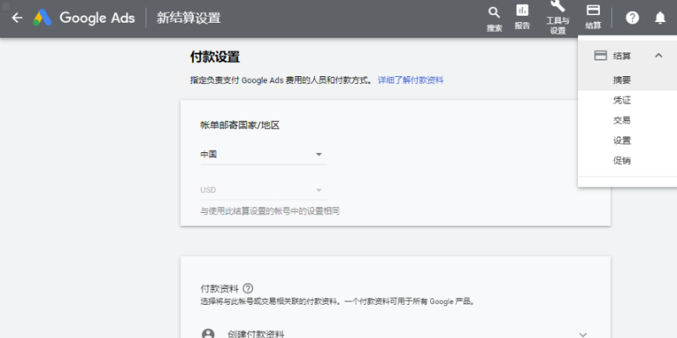The width and height of the screenshot is (677, 338).
Task: View notifications bell icon
Action: (x=660, y=18)
